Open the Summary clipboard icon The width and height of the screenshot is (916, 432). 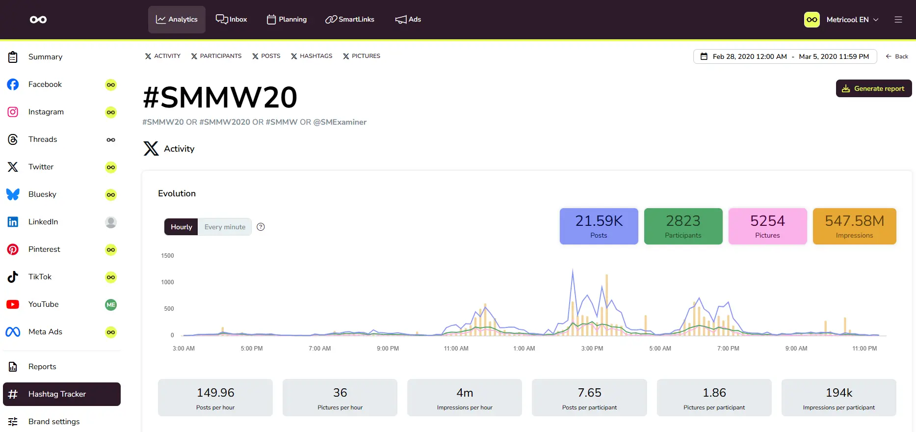click(13, 57)
